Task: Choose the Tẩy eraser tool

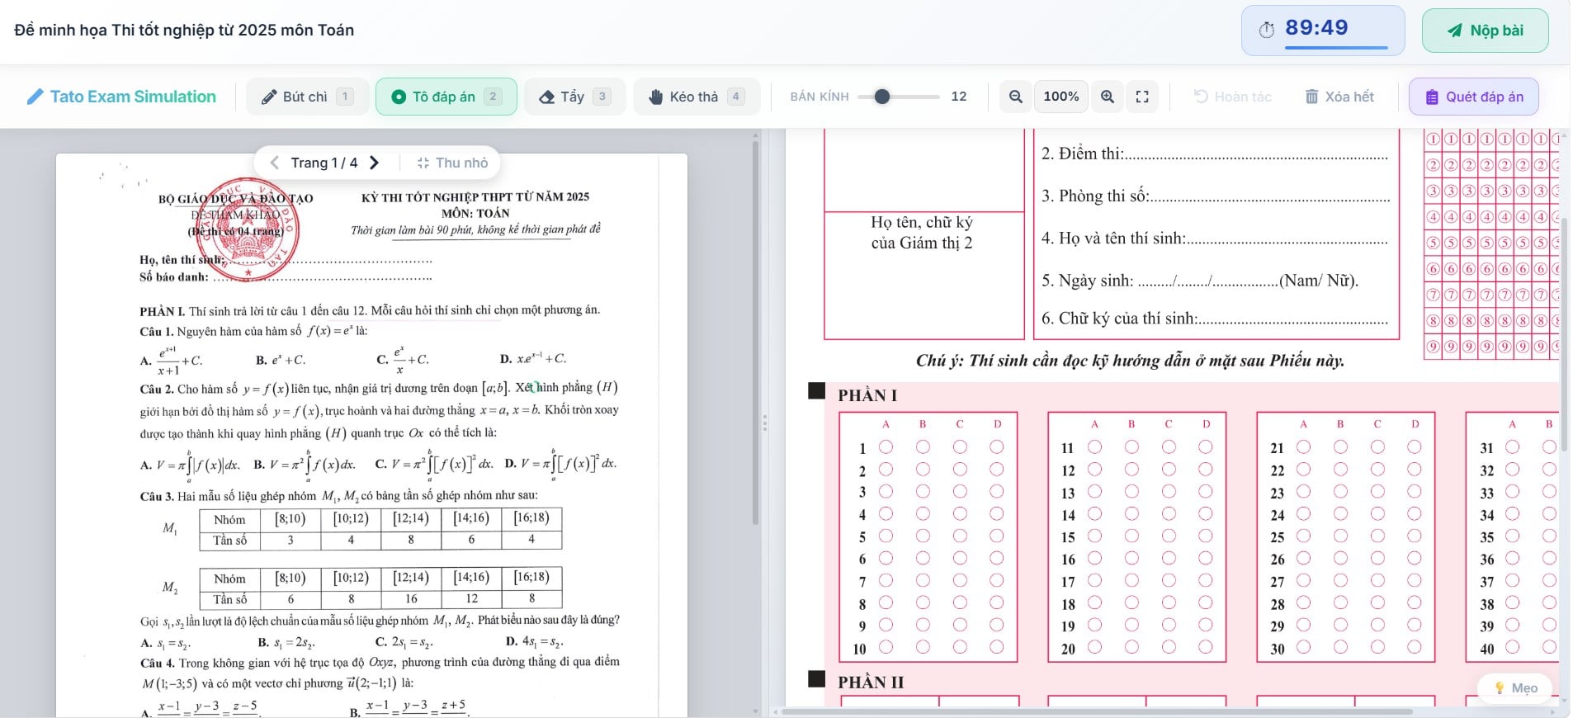Action: pyautogui.click(x=575, y=97)
